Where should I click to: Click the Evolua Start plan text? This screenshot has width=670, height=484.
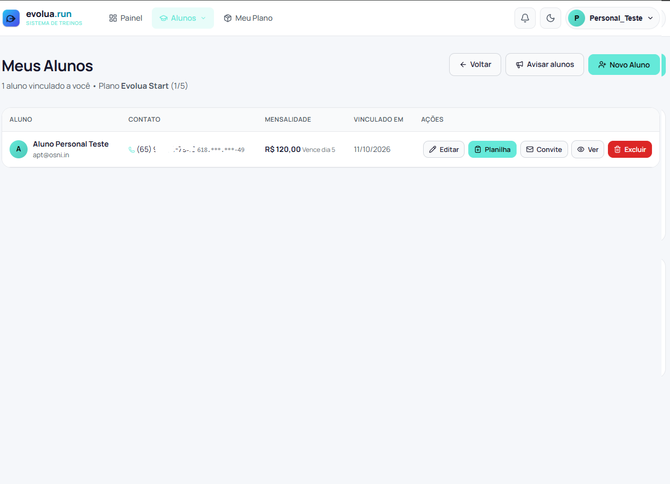[145, 86]
